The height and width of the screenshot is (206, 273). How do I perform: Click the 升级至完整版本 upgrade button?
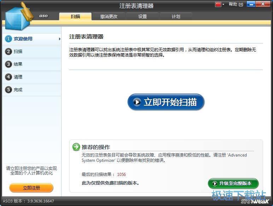233,183
